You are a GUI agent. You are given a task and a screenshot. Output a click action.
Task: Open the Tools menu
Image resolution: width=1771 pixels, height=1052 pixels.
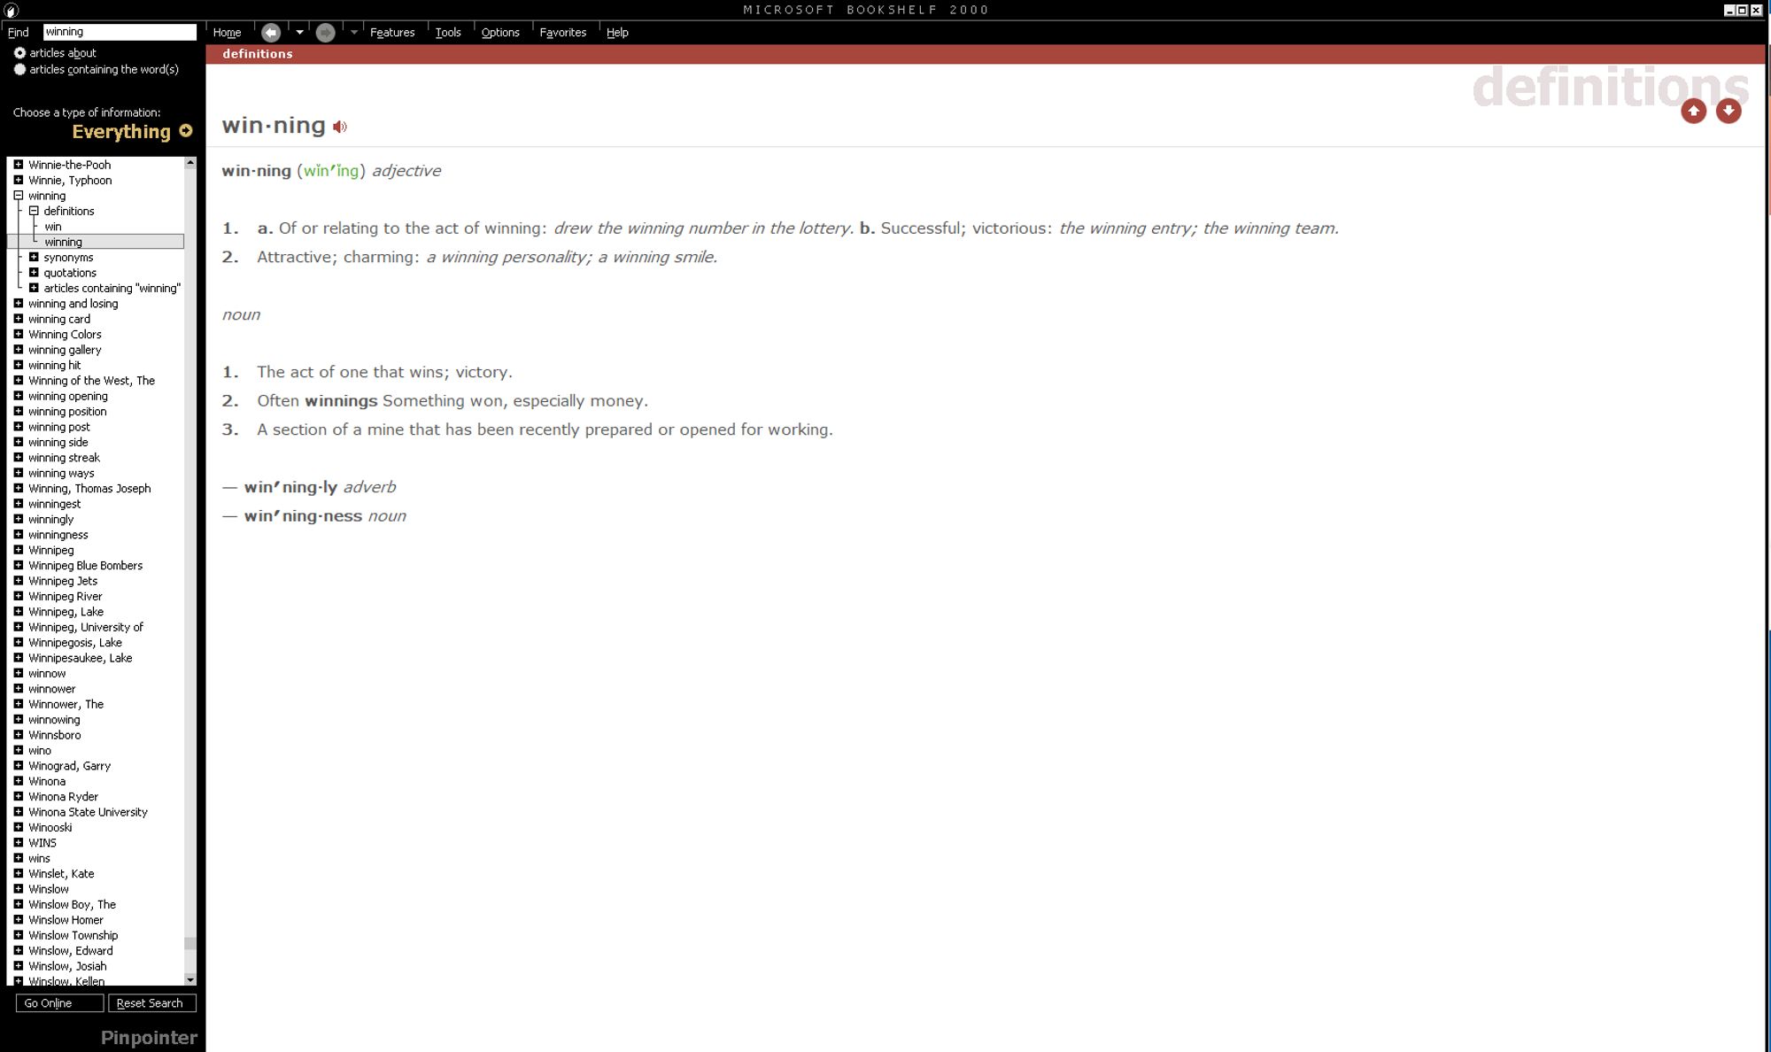pyautogui.click(x=447, y=31)
